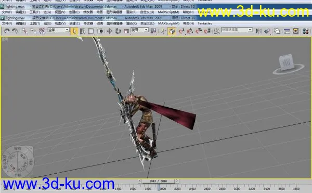Open the Material Editor spheres icon
The height and width of the screenshot is (193, 312).
click(305, 31)
